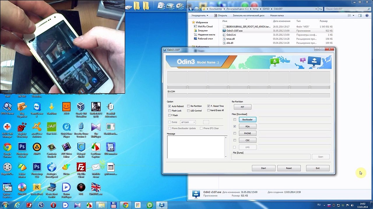Select the NaviFirm desktop icon

(52, 109)
